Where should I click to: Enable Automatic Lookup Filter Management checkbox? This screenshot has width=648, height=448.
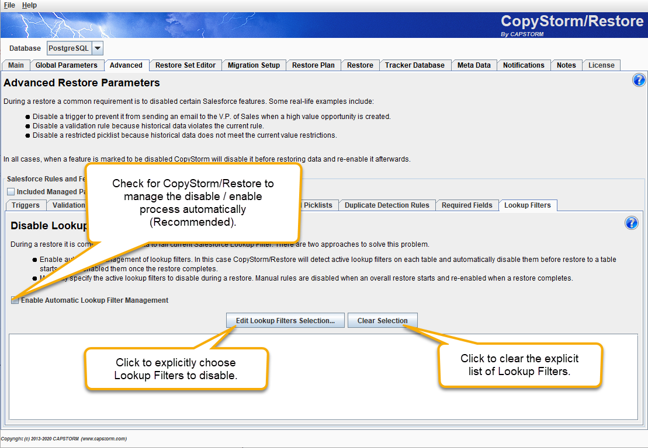click(x=15, y=300)
